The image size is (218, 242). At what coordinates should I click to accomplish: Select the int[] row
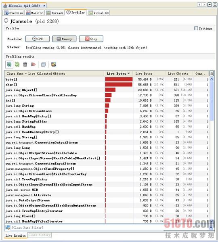pyautogui.click(x=107, y=100)
